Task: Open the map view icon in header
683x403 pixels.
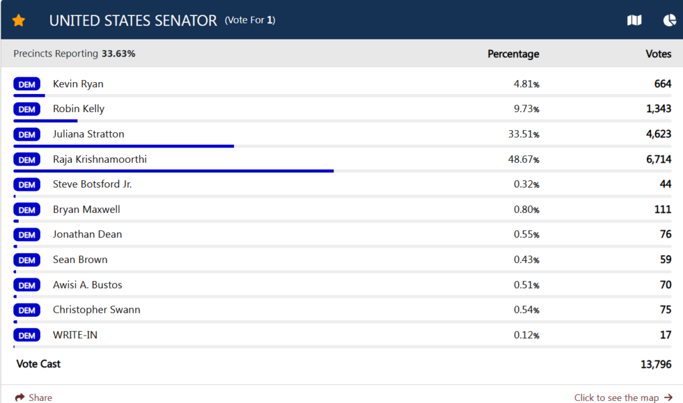Action: click(x=634, y=21)
